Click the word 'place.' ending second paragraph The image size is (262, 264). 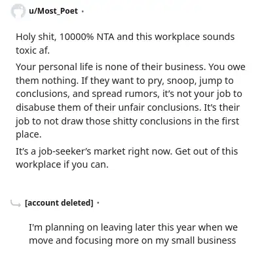[x=28, y=134]
